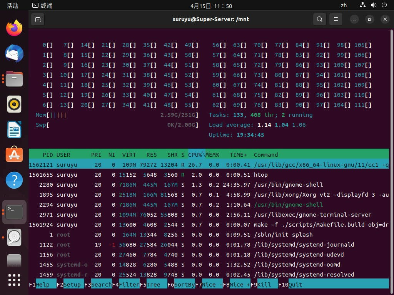Open Ubuntu Software store icon

(14, 154)
